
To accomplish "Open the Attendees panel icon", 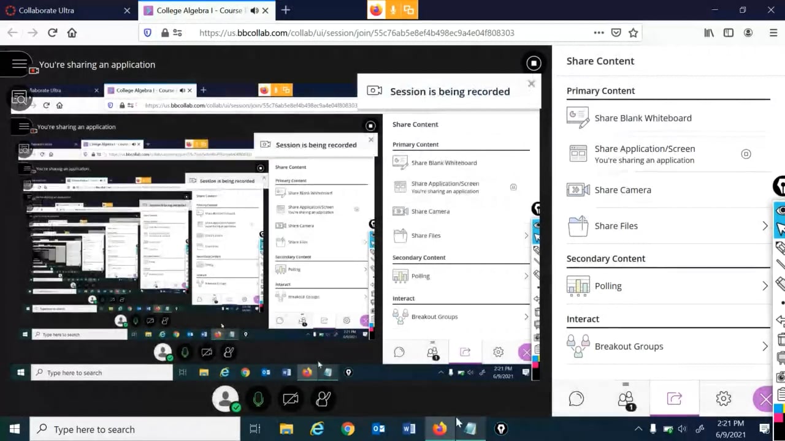I will point(626,399).
